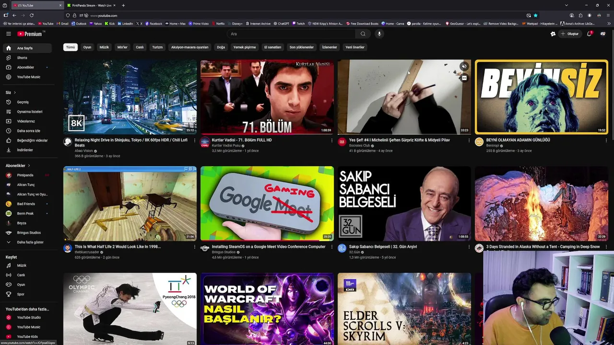
Task: Select the Tümü filter chip
Action: click(71, 47)
